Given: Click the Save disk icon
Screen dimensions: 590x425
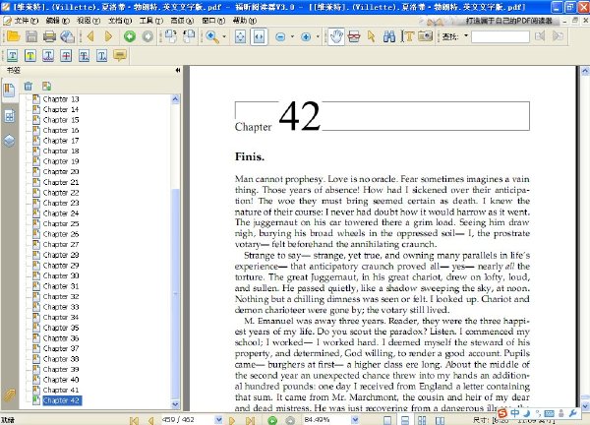Looking at the screenshot, I should coord(31,36).
